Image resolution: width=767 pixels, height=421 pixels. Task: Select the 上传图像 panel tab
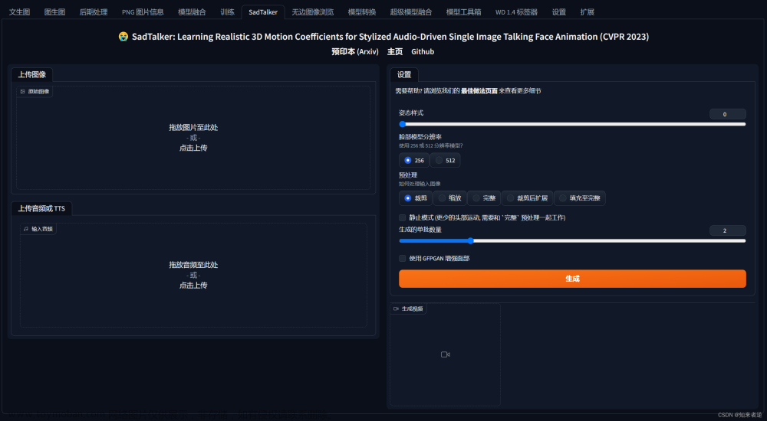31,74
